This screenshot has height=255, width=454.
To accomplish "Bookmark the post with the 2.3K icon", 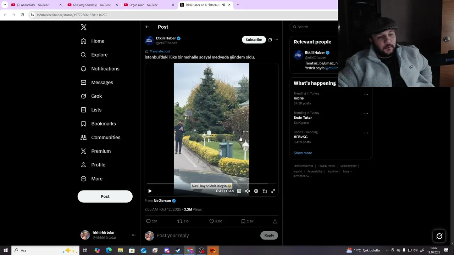I will [247, 221].
